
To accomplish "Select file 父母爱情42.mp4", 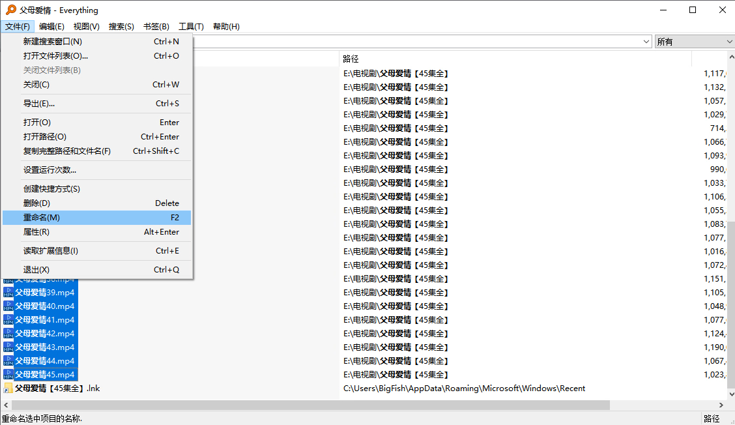I will [44, 333].
